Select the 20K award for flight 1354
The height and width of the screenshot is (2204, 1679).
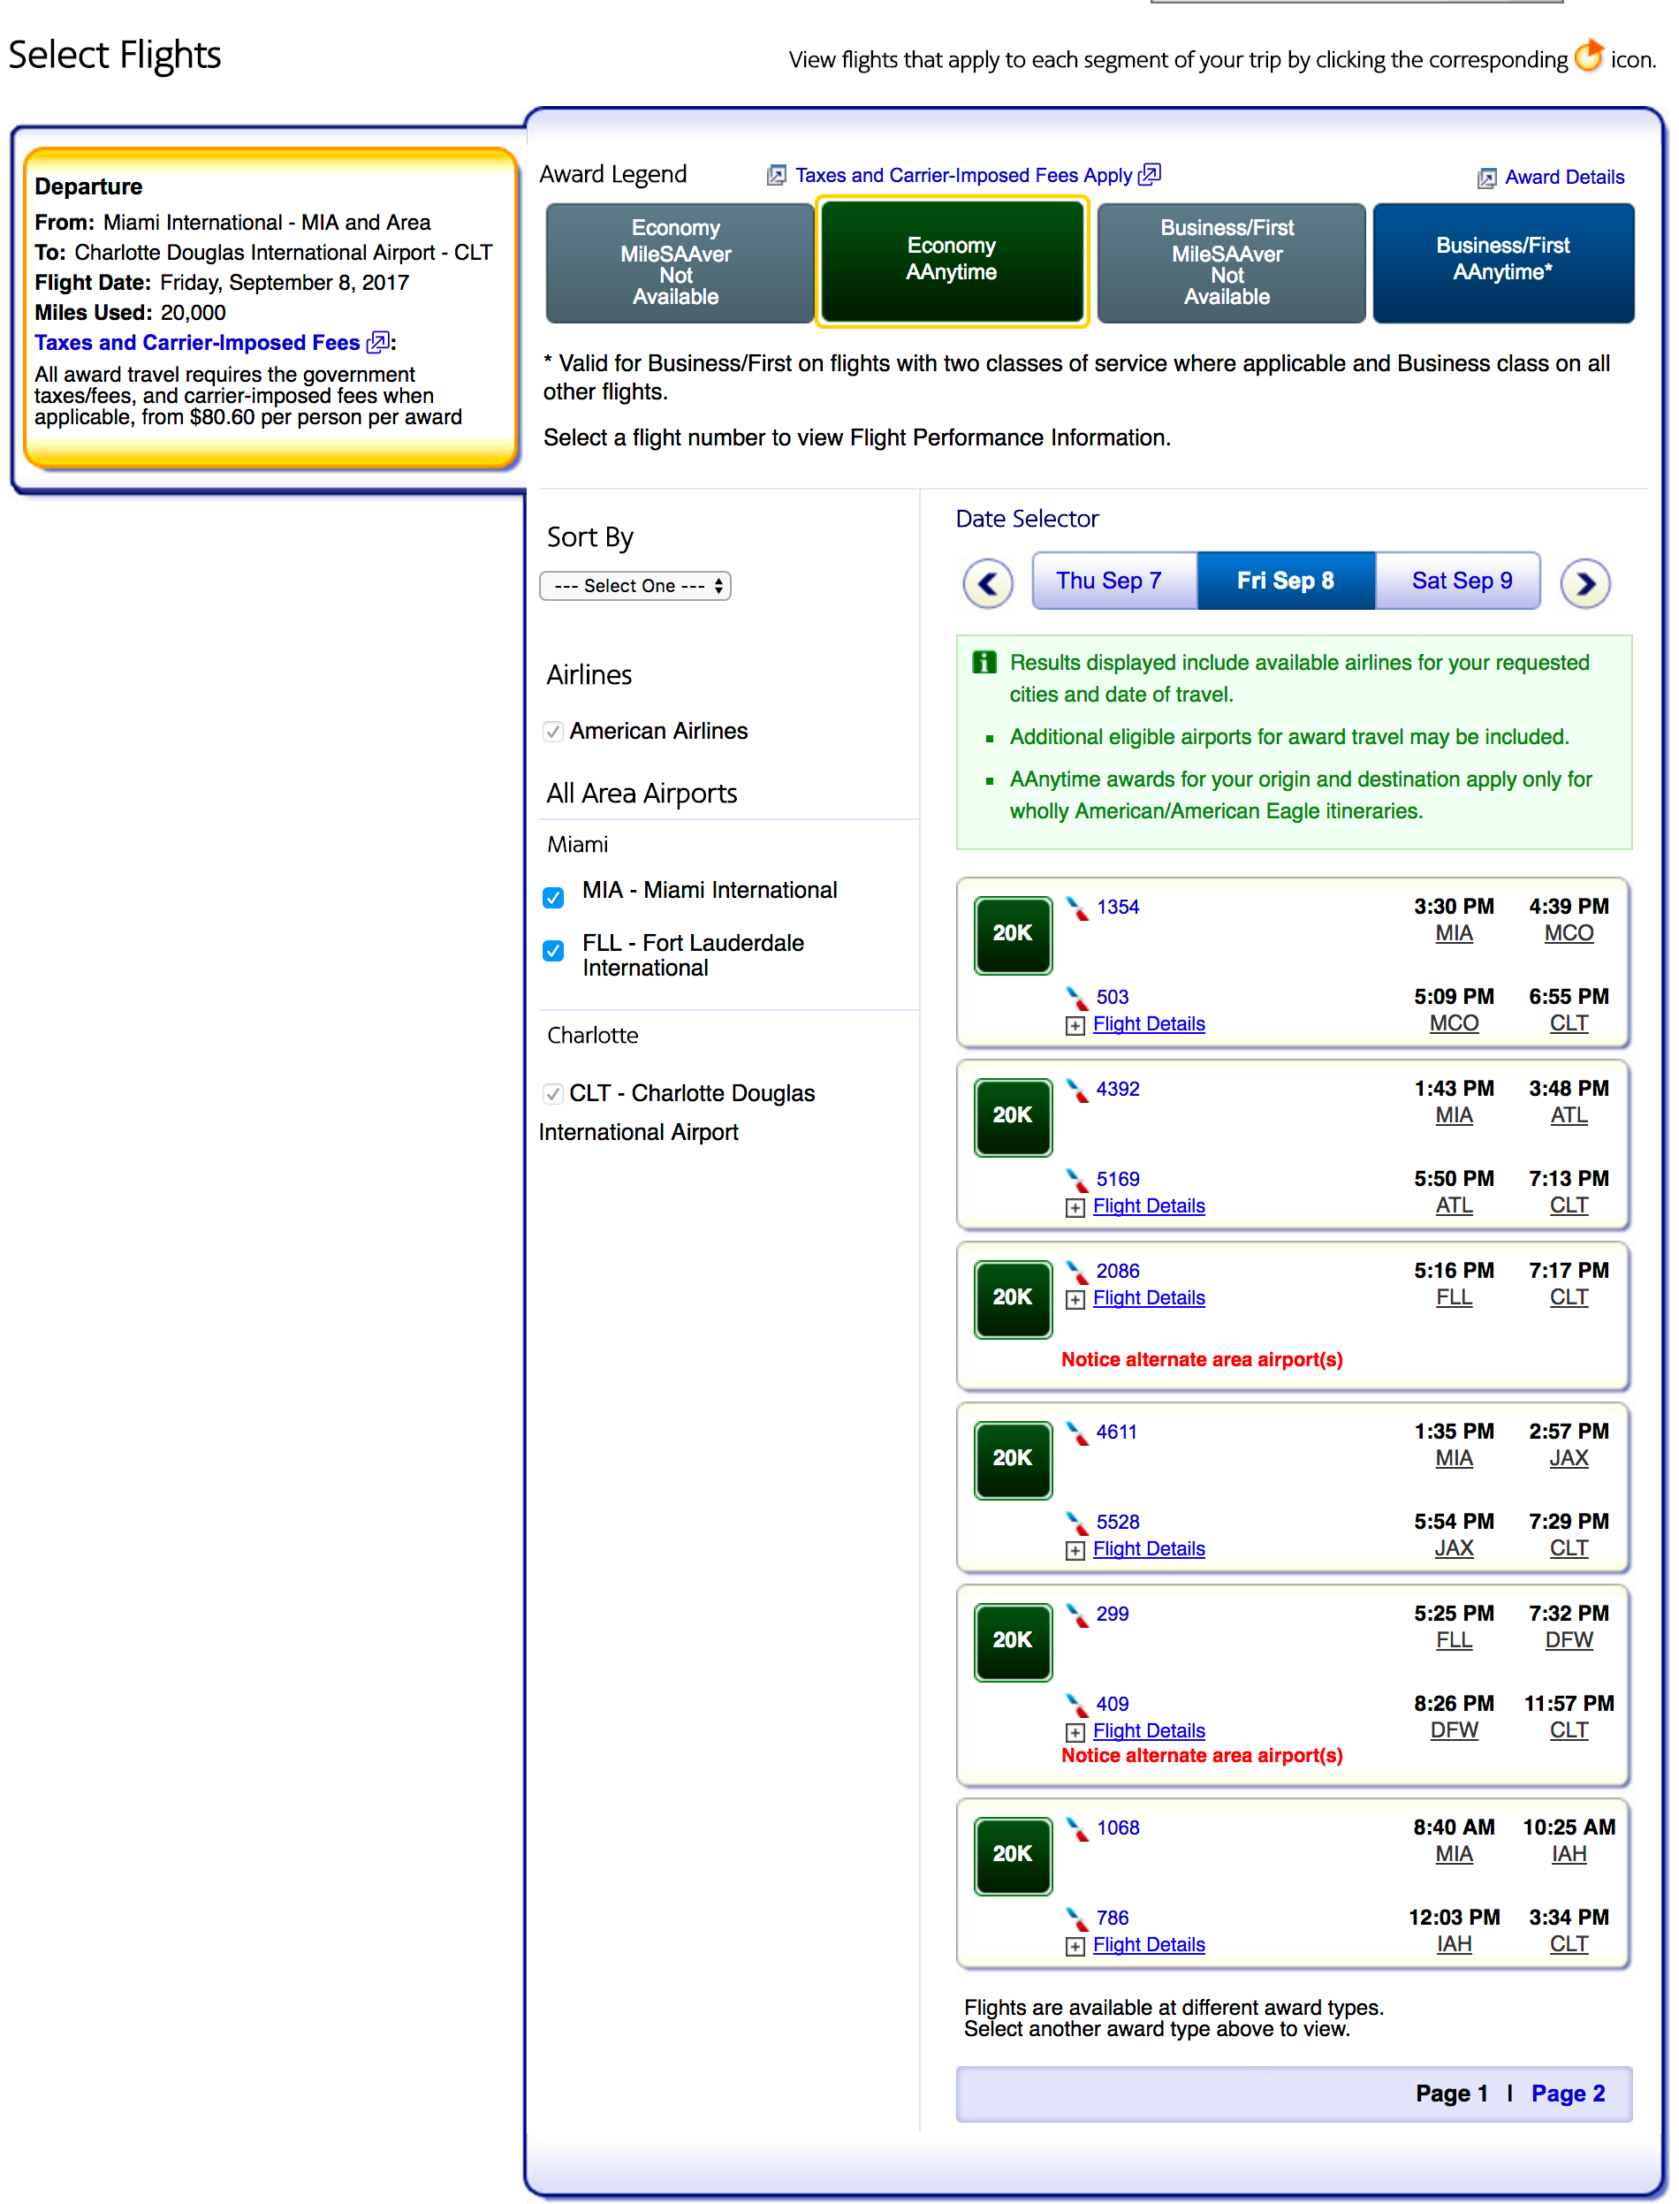click(1012, 933)
